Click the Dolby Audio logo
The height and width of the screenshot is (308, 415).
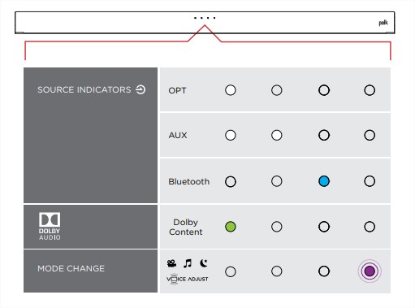[50, 226]
